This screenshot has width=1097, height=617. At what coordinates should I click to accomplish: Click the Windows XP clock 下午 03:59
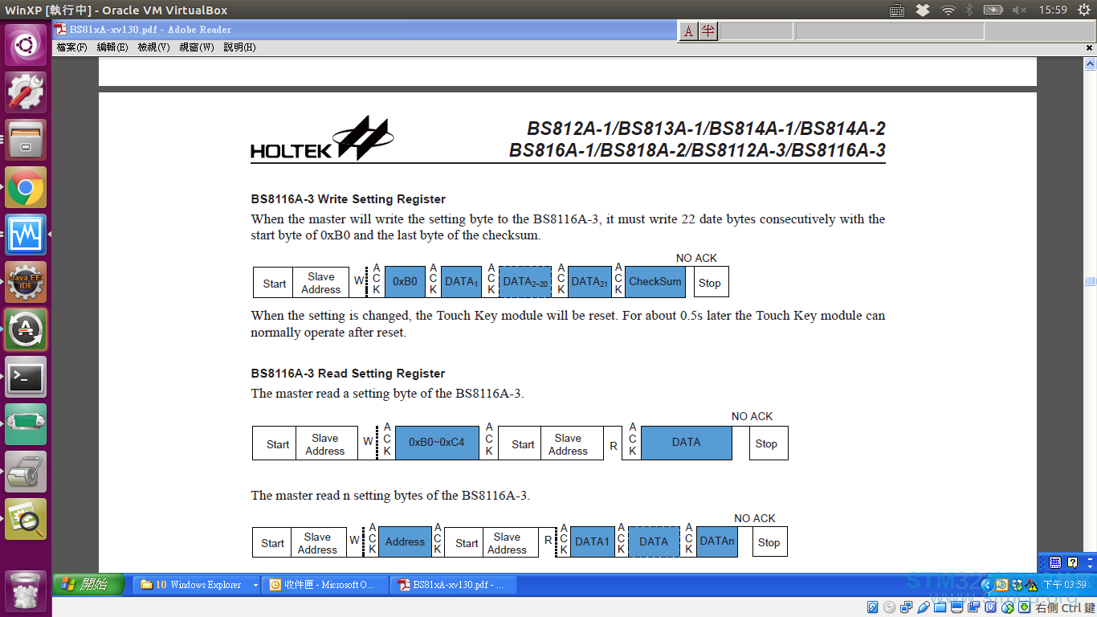pos(1064,585)
